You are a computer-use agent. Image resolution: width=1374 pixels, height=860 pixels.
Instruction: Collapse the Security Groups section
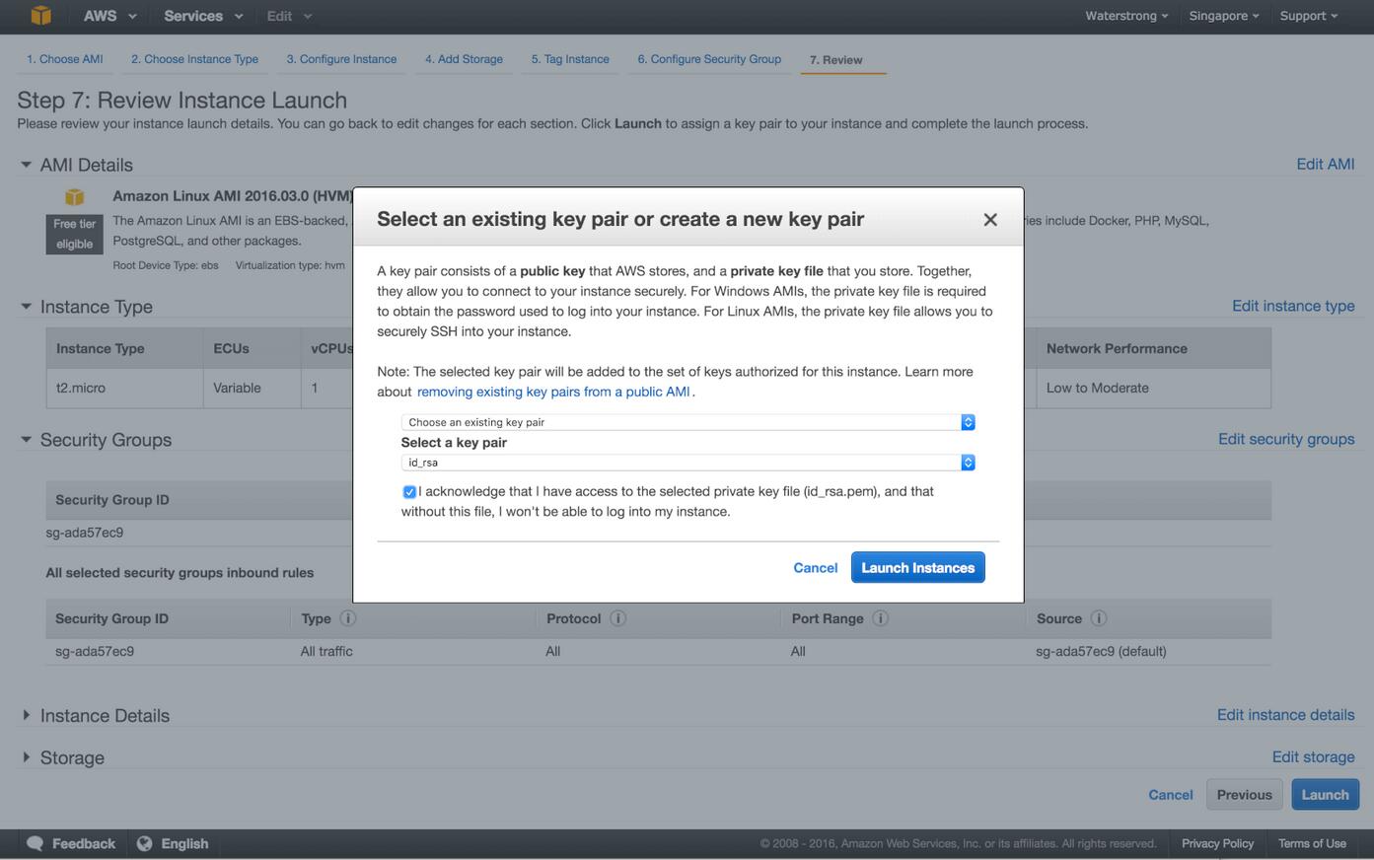point(26,440)
